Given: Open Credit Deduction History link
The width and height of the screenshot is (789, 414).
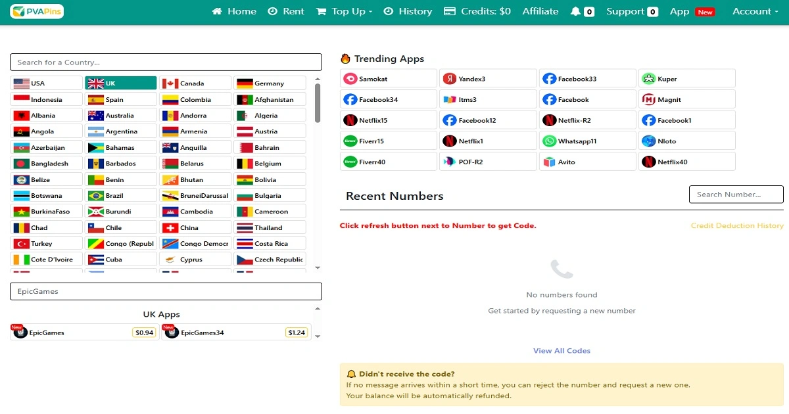Looking at the screenshot, I should (x=737, y=225).
